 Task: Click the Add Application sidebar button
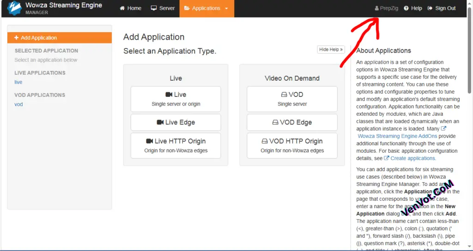(60, 38)
